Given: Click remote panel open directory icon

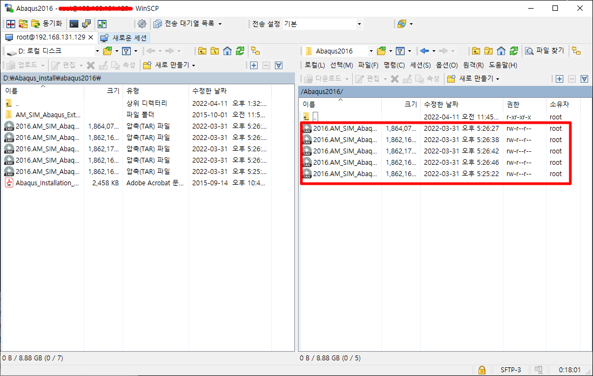Looking at the screenshot, I should [x=382, y=51].
